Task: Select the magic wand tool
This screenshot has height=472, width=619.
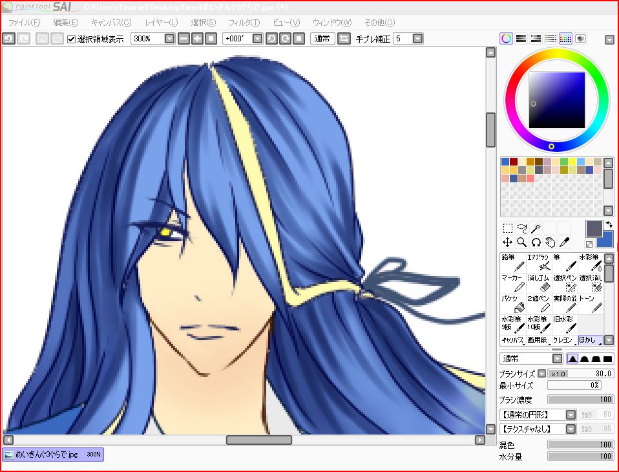Action: click(536, 228)
